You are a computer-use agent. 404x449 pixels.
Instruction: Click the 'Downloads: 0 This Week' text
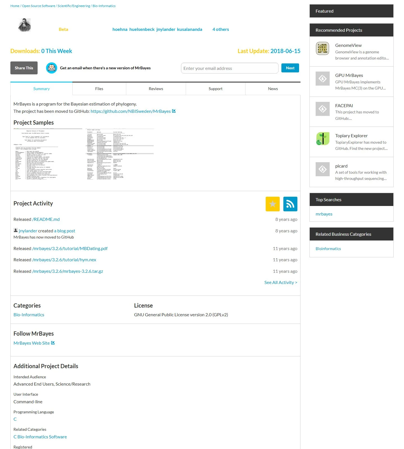tap(41, 51)
